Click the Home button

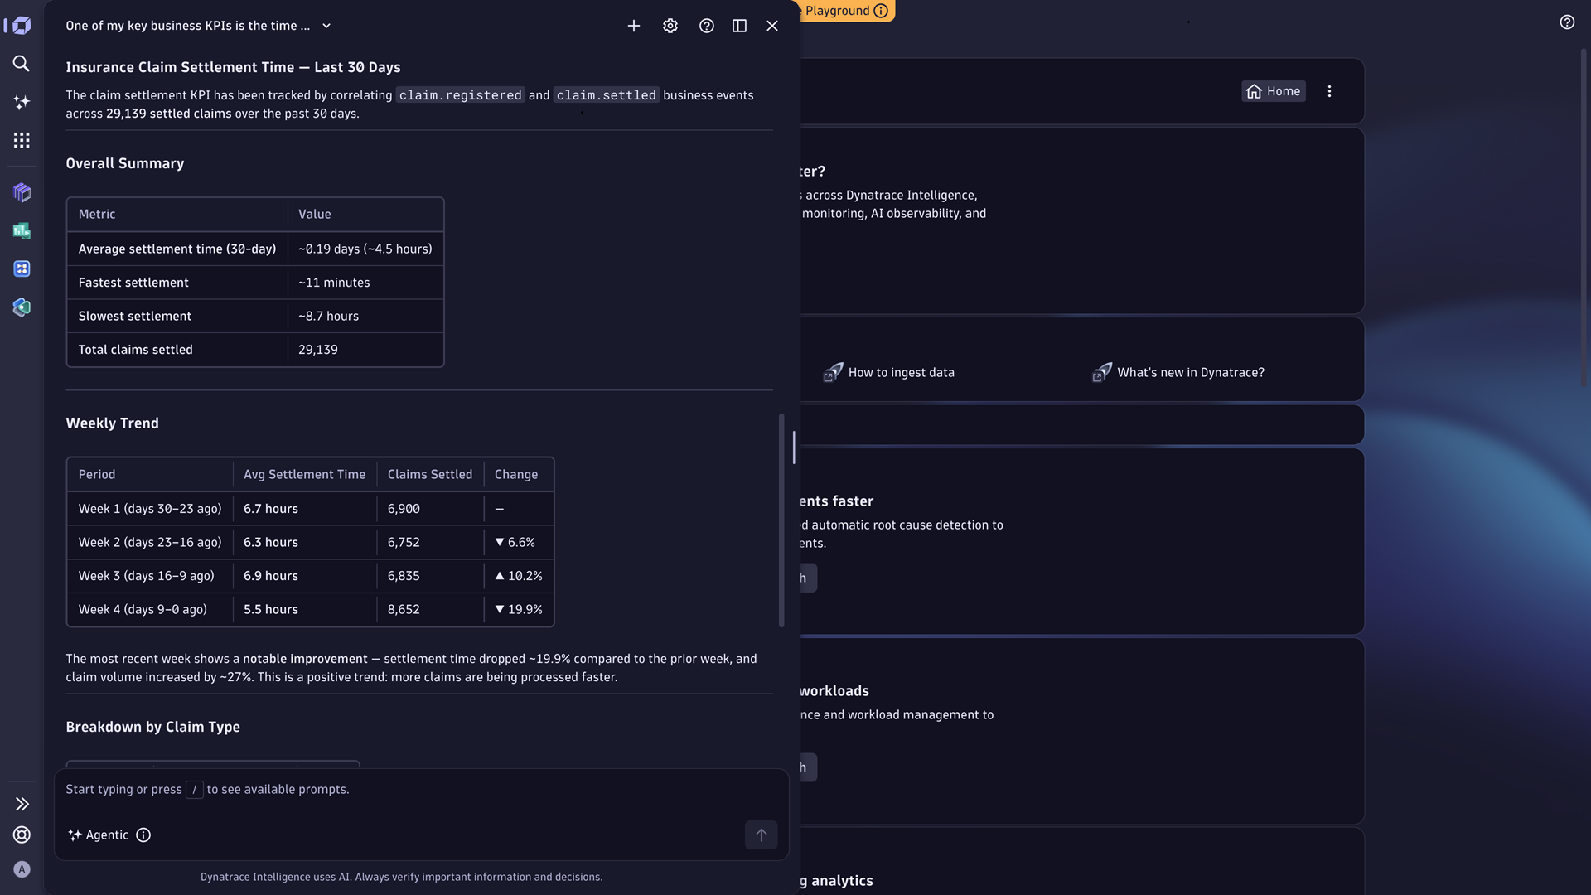[x=1274, y=91]
